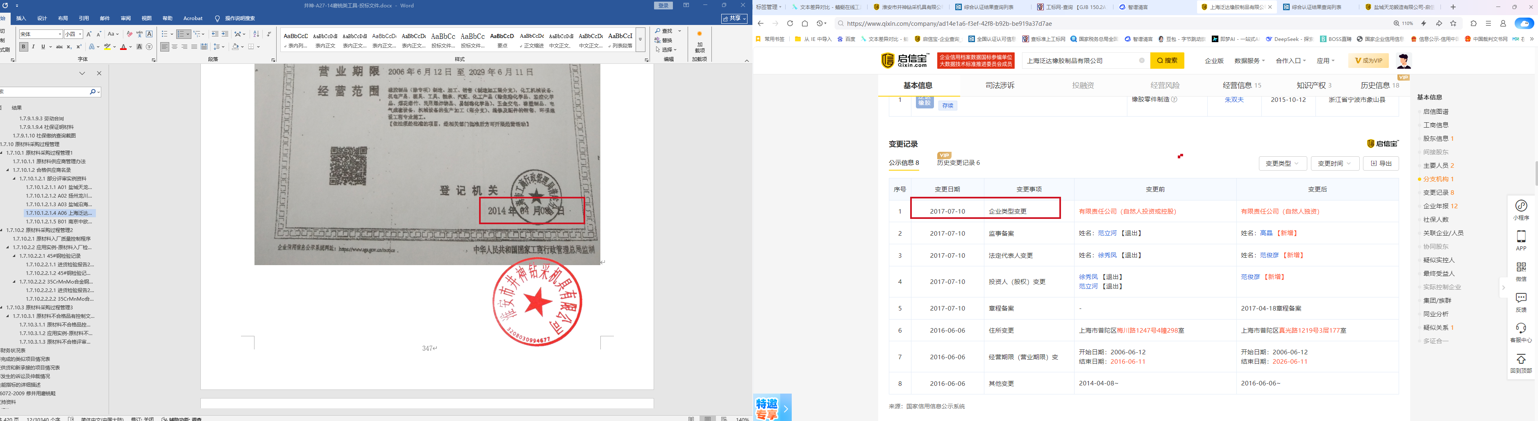Image resolution: width=1538 pixels, height=421 pixels.
Task: Clear all formatting with eraser icon
Action: pos(129,34)
